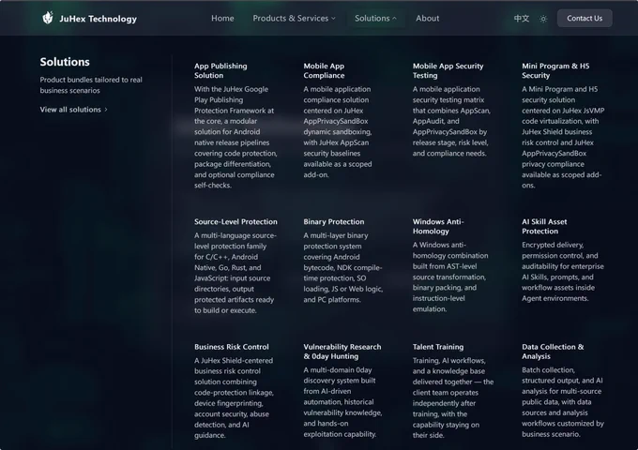Choose the Talent Training solution

(x=438, y=347)
